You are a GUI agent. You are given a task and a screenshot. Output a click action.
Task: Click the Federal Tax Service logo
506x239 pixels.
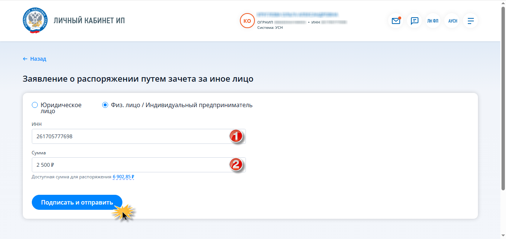click(x=35, y=21)
